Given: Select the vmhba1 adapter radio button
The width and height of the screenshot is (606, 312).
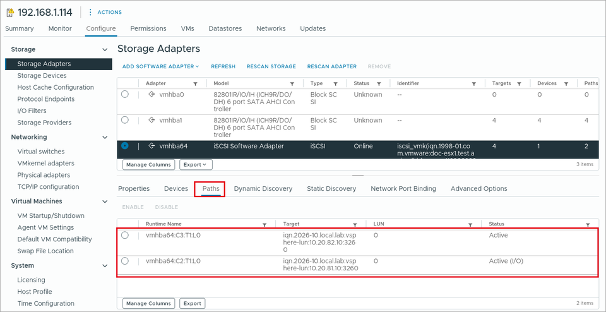Looking at the screenshot, I should (125, 120).
